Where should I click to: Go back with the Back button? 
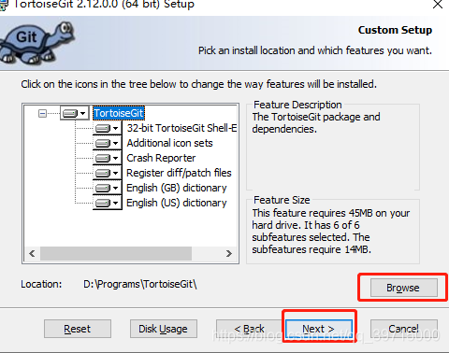point(250,329)
